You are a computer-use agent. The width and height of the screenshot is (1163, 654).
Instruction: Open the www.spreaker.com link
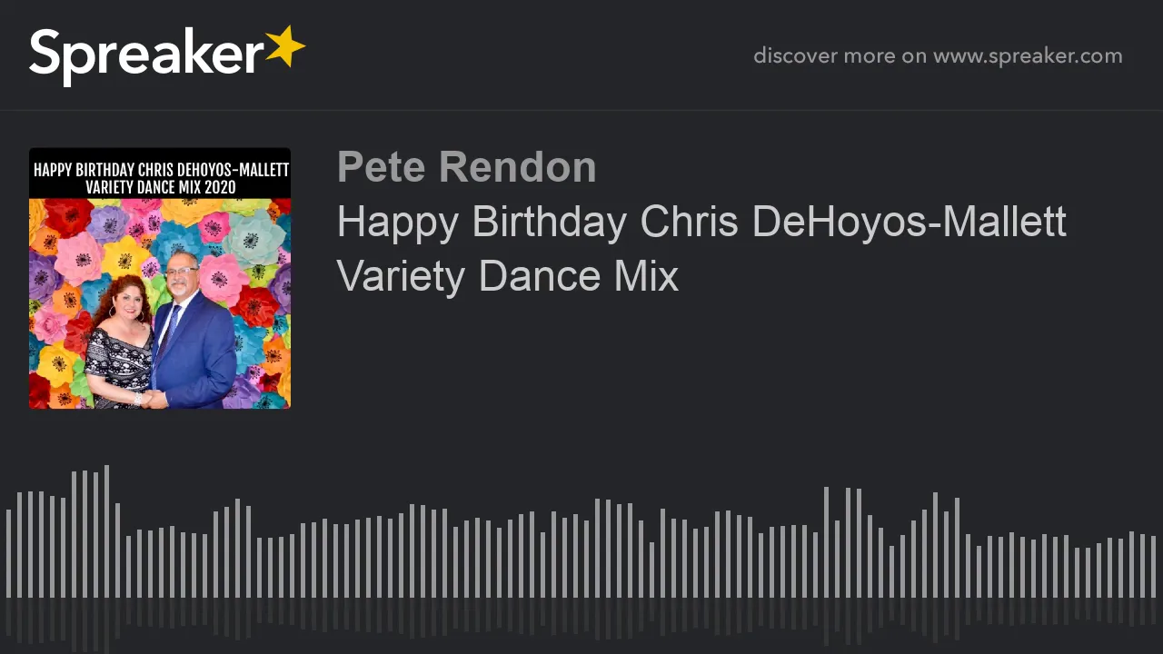click(x=1028, y=55)
